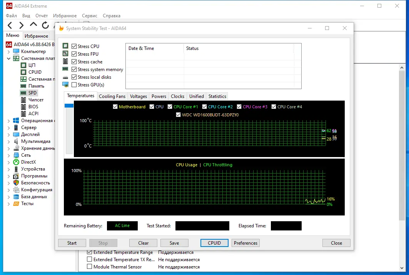Click the back navigation arrow icon

[10, 25]
